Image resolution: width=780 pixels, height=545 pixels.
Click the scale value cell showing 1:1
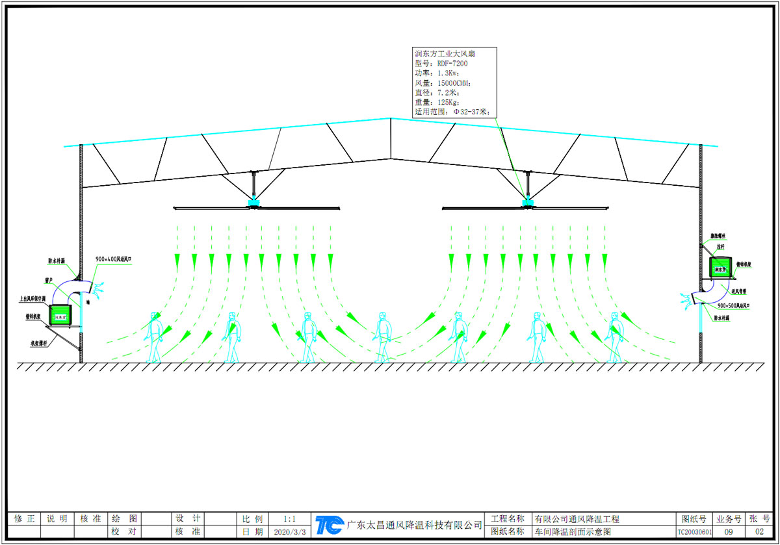(x=289, y=519)
